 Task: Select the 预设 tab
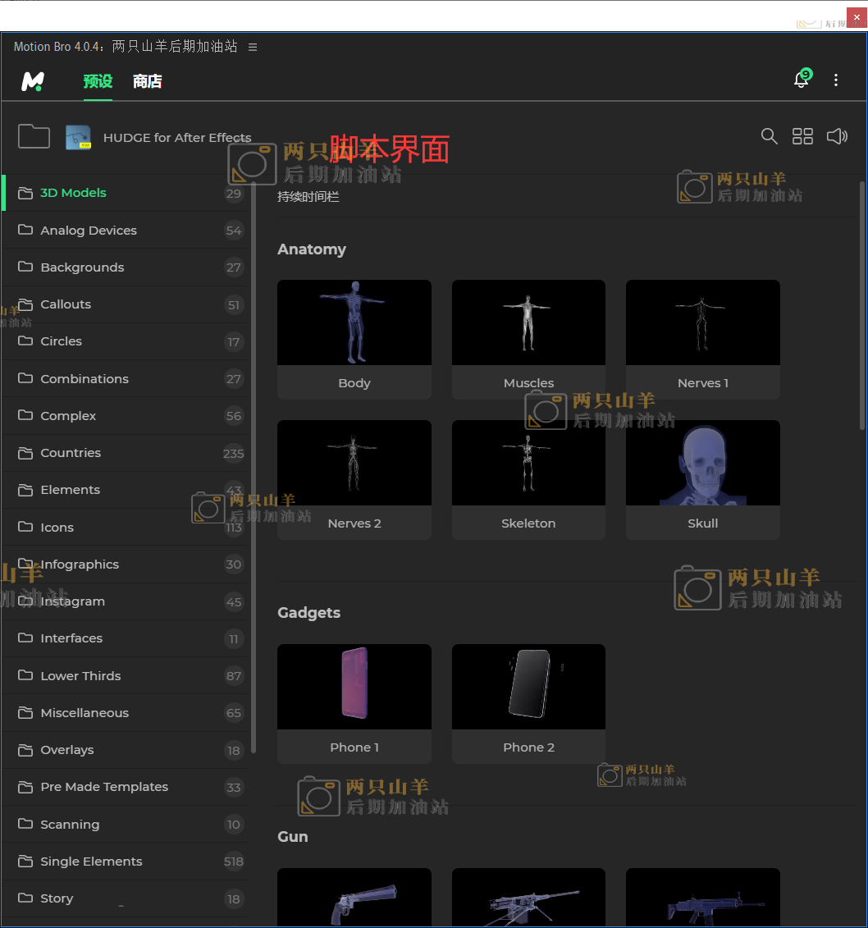click(98, 81)
